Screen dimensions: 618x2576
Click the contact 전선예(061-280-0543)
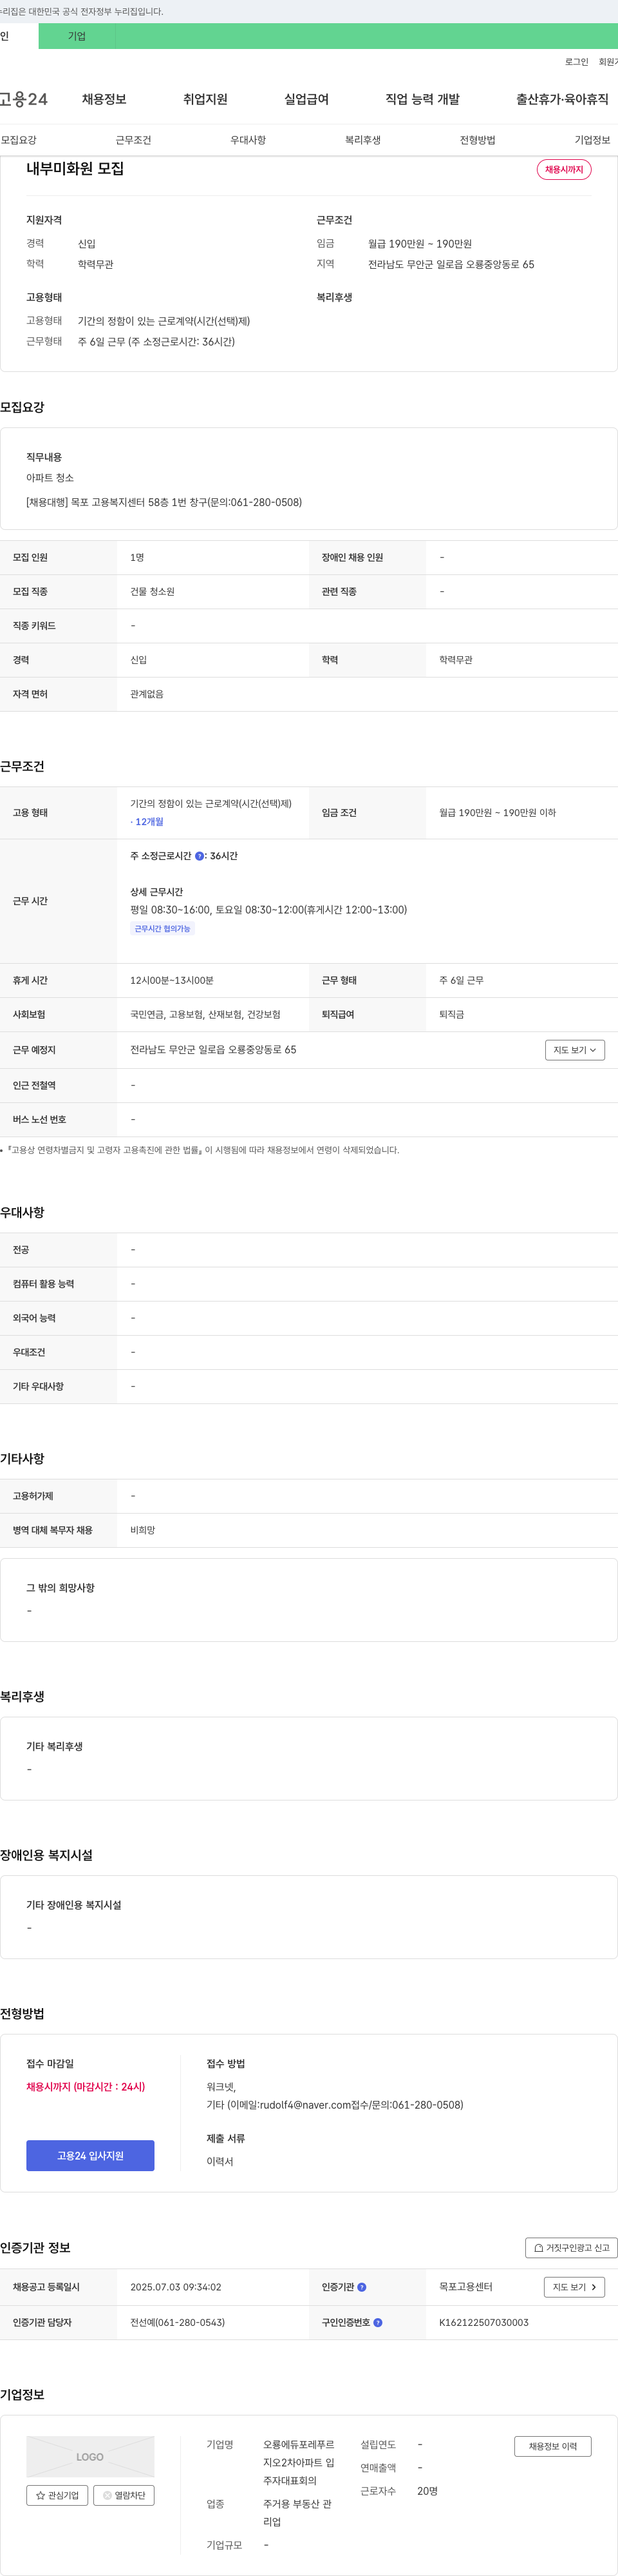point(178,2322)
